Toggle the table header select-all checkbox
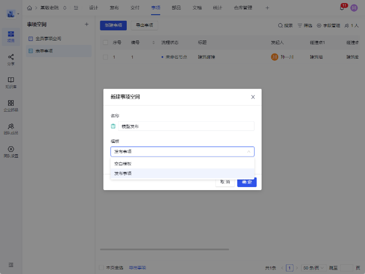Image resolution: width=365 pixels, height=274 pixels. click(x=105, y=42)
